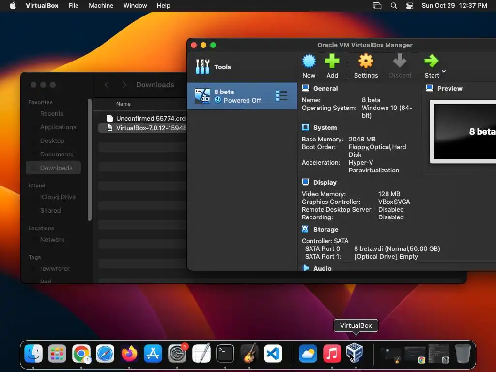This screenshot has width=496, height=372.
Task: Sort Finder files by the Name column
Action: click(124, 104)
